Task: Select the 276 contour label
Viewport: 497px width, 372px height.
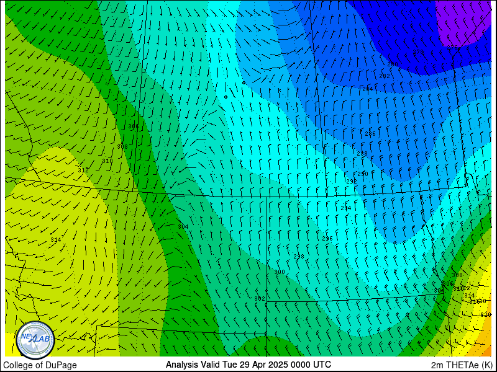Action: 452,48
